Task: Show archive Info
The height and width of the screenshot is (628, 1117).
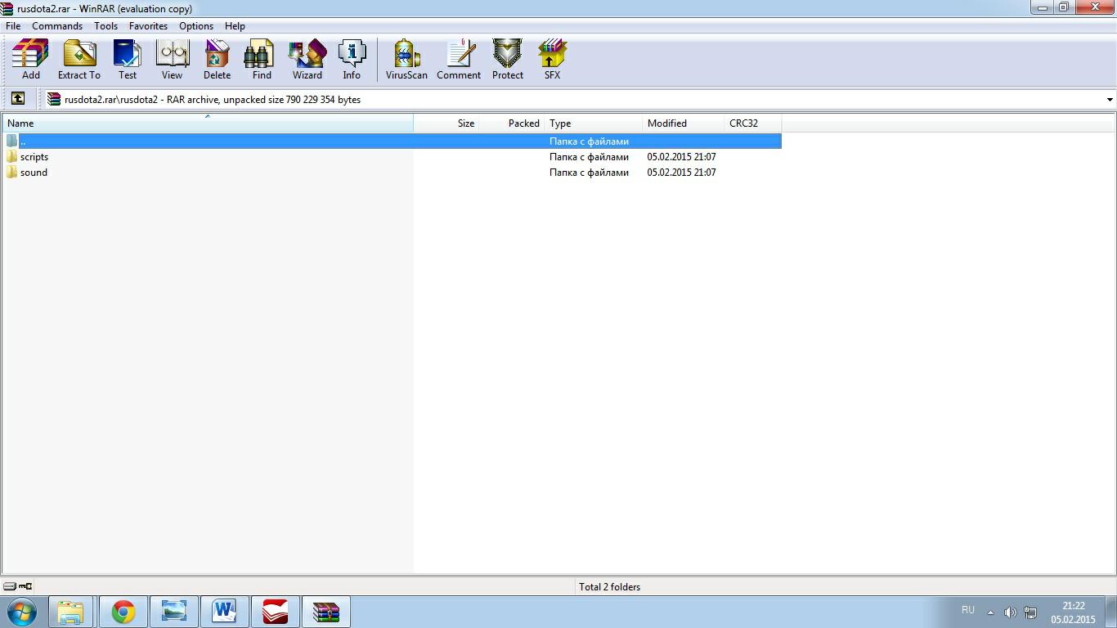Action: point(352,60)
